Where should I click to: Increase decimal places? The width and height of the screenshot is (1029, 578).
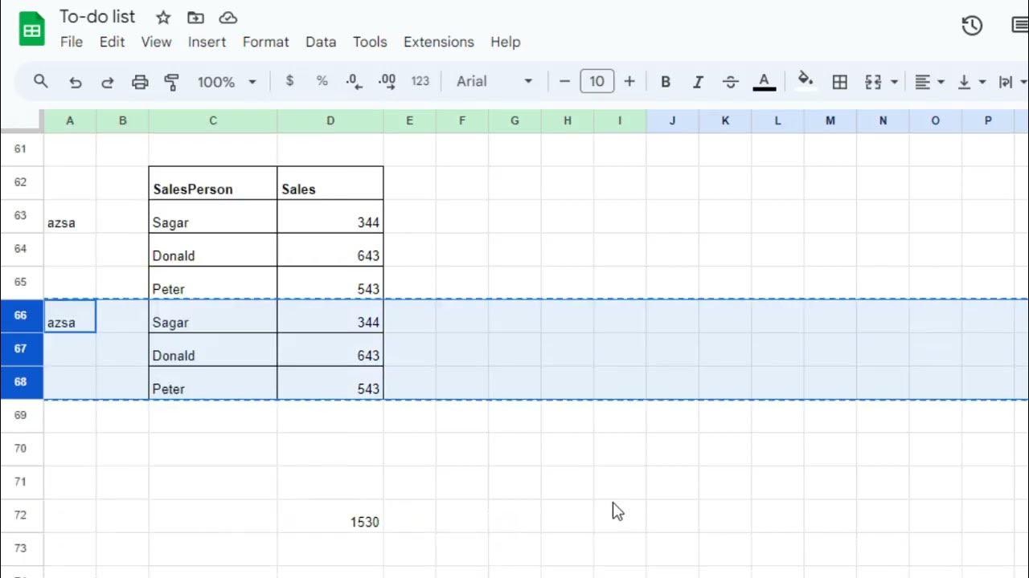pyautogui.click(x=387, y=81)
